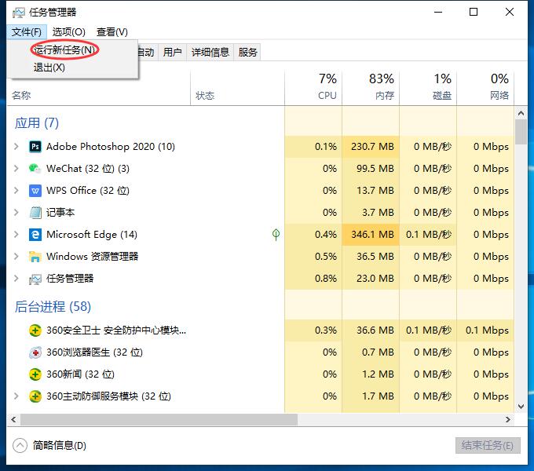Click the vertical scrollbar thumb
The height and width of the screenshot is (471, 534).
(521, 132)
